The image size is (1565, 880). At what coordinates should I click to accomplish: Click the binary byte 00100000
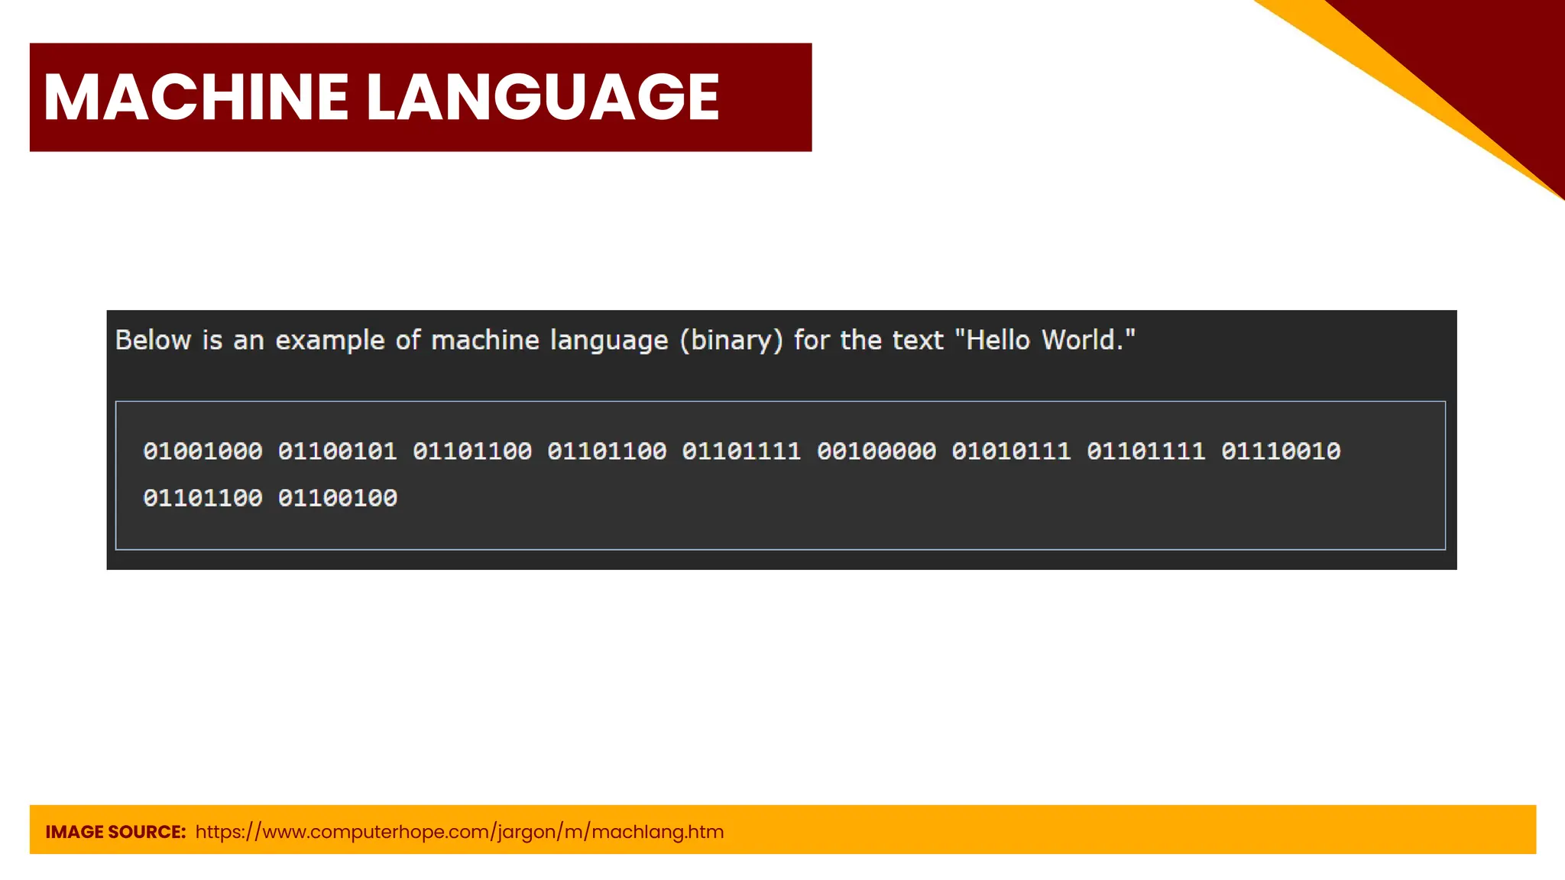click(876, 451)
